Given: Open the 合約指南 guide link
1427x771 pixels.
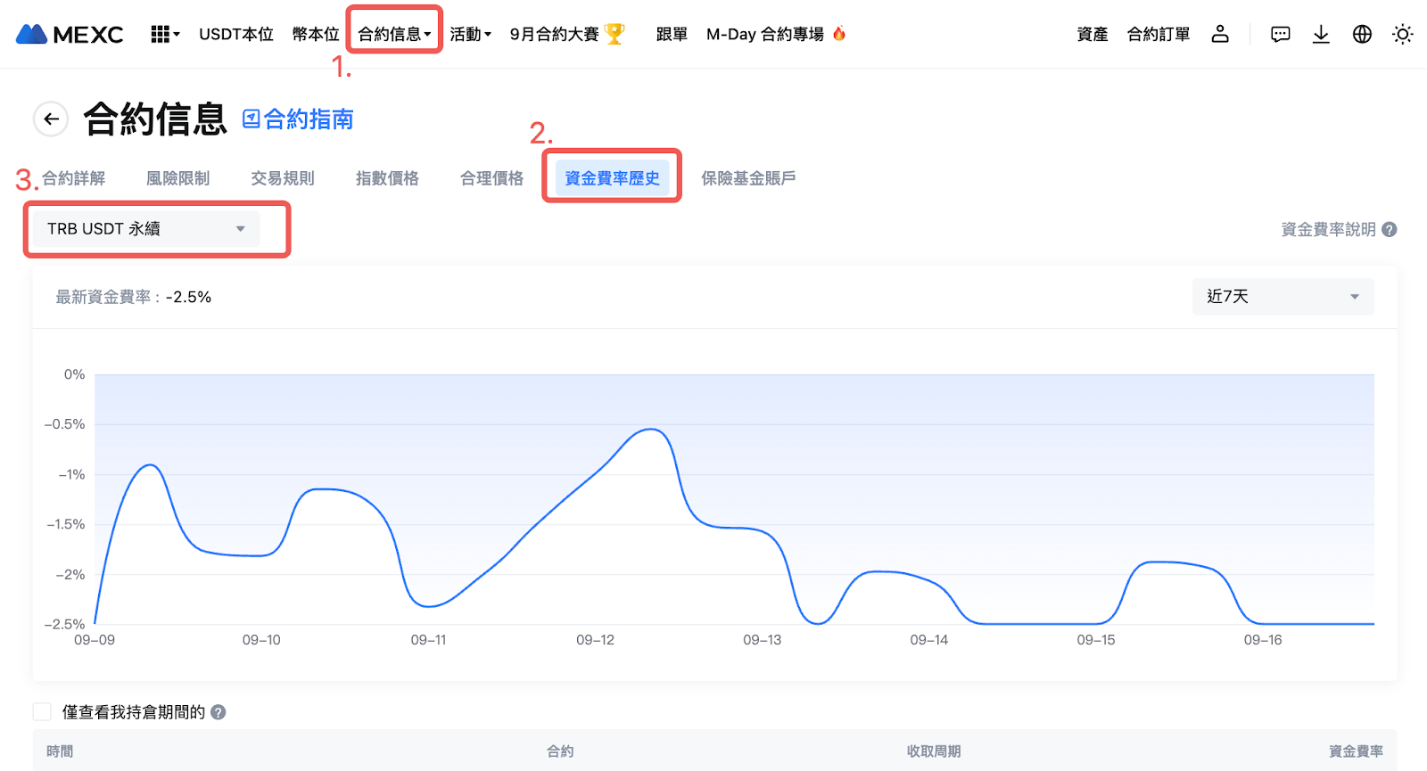Looking at the screenshot, I should (299, 119).
